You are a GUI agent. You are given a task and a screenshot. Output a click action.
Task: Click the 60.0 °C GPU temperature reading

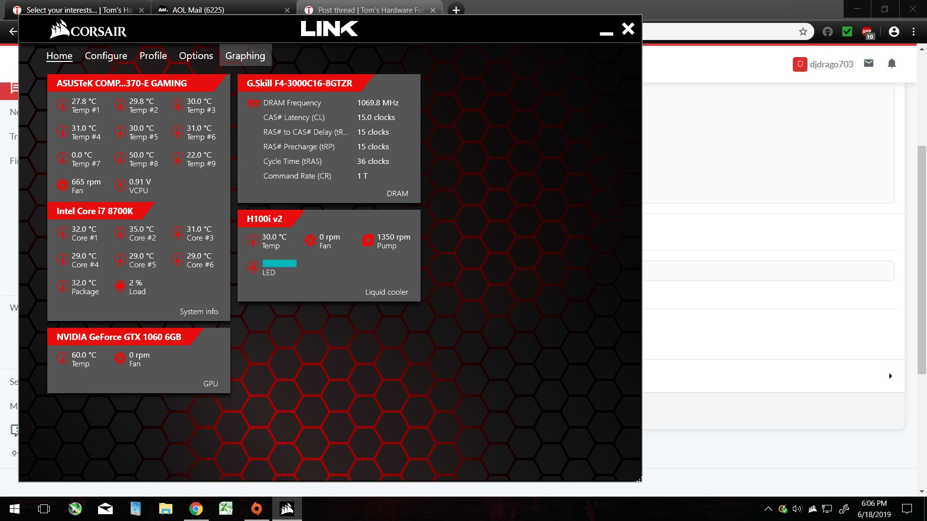click(x=84, y=355)
